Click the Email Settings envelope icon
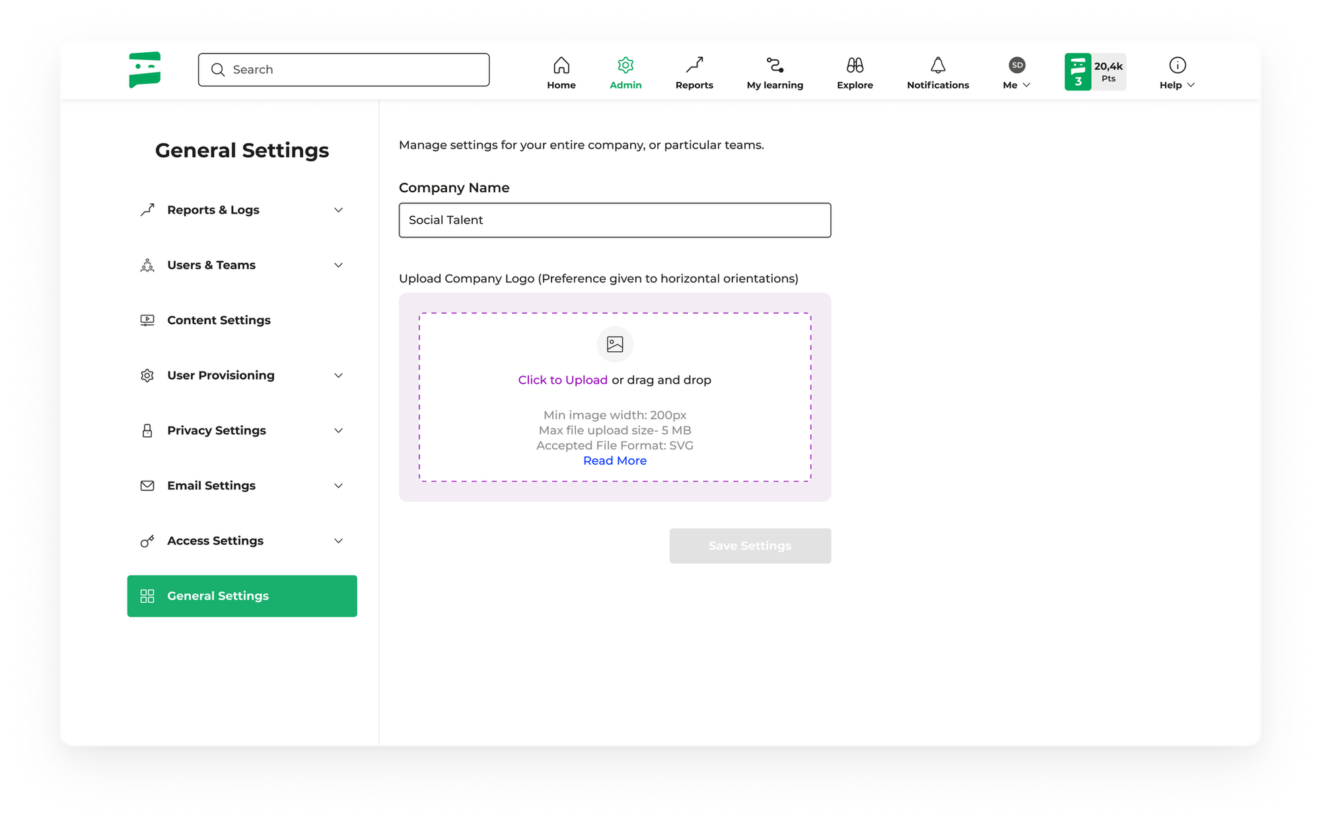 click(x=147, y=486)
